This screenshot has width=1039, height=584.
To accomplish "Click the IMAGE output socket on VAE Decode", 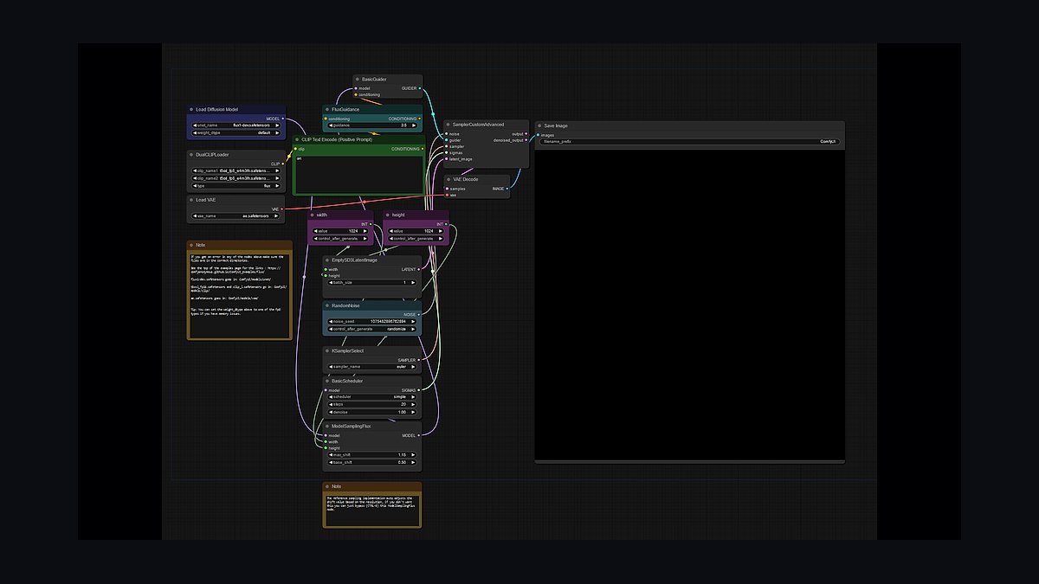I will click(507, 188).
